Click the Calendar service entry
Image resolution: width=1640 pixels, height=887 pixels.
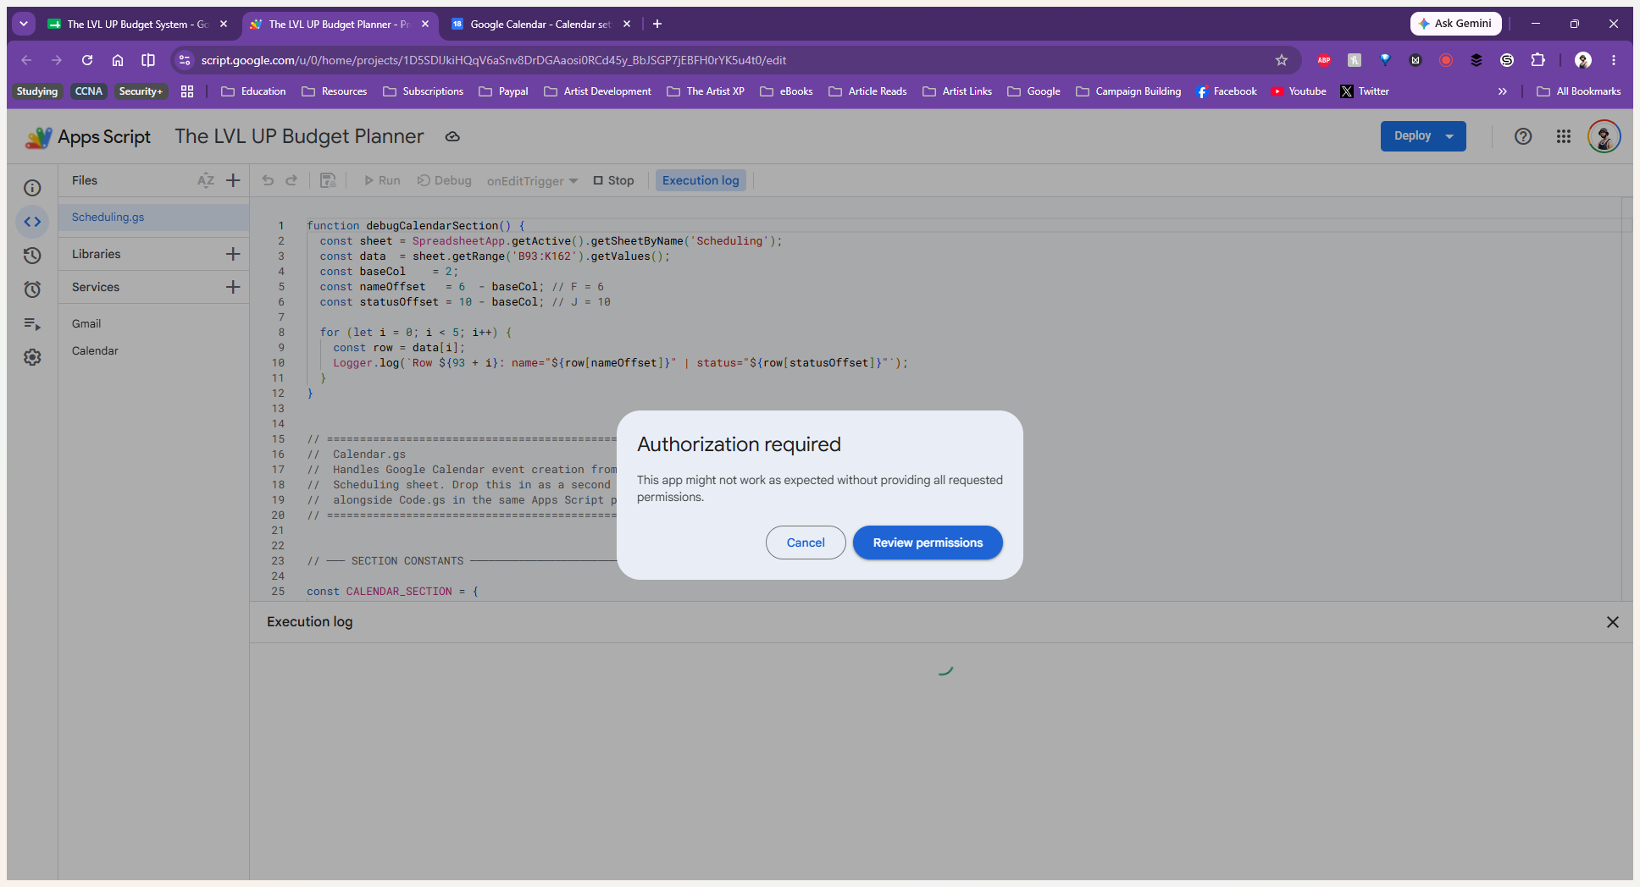coord(95,350)
